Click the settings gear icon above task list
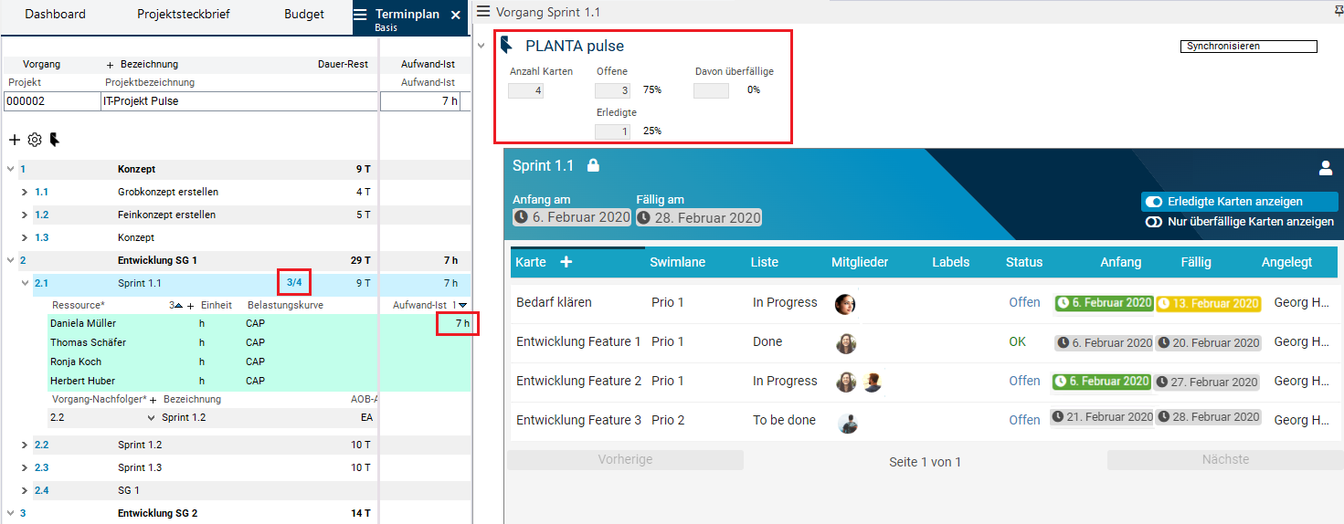 tap(35, 140)
